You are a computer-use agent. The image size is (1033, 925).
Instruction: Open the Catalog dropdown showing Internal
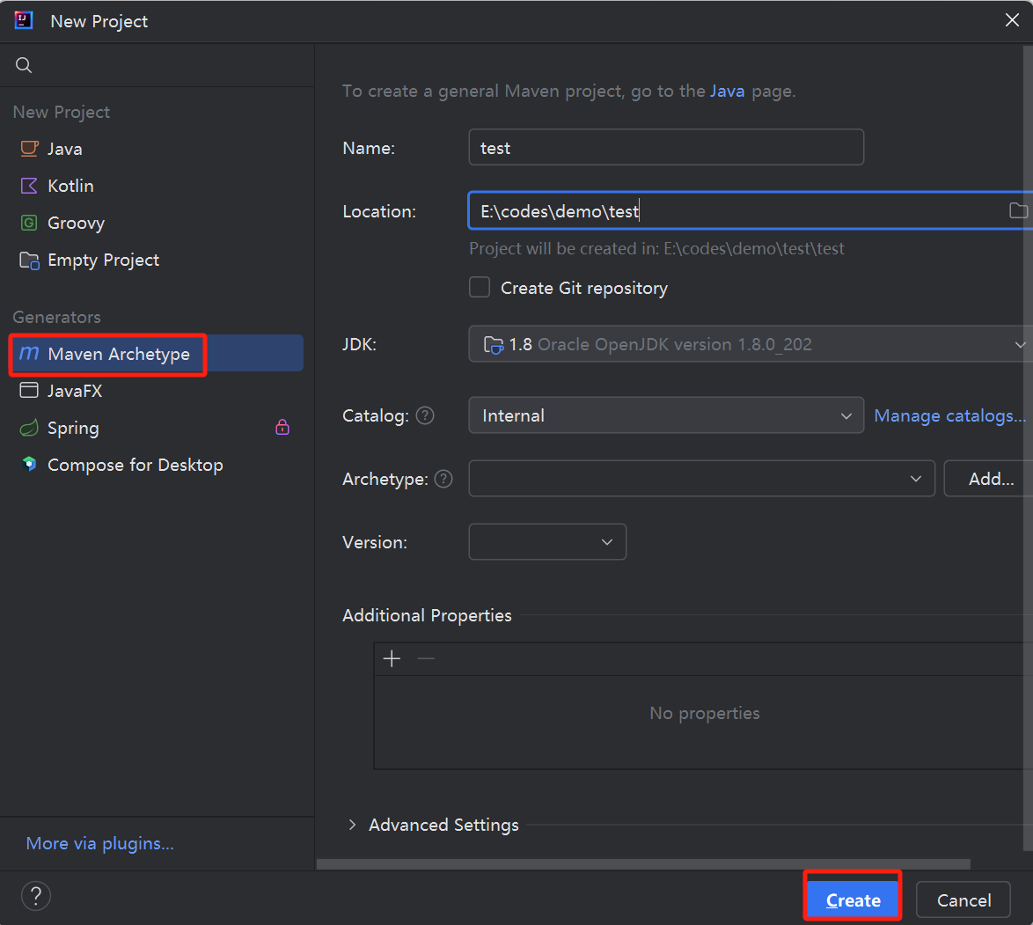point(666,415)
